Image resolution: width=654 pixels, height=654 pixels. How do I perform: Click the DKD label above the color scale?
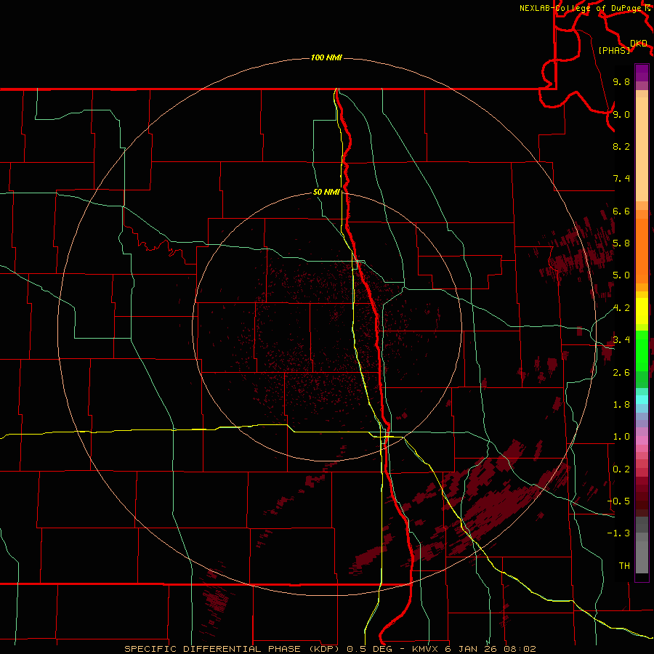pos(639,44)
